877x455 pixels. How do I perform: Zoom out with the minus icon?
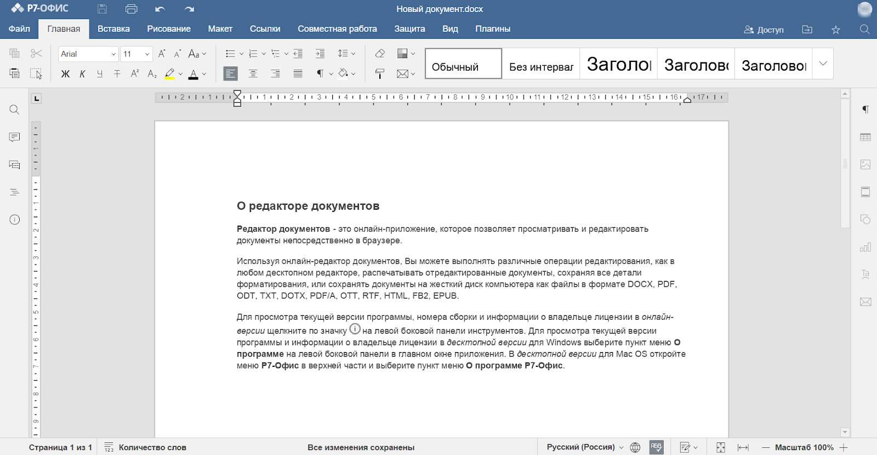(x=766, y=447)
